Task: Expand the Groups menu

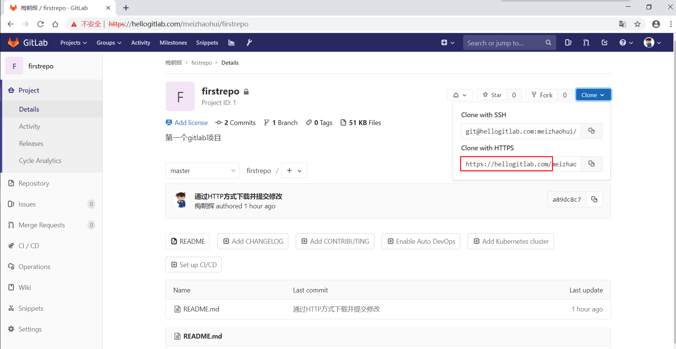Action: coord(109,42)
